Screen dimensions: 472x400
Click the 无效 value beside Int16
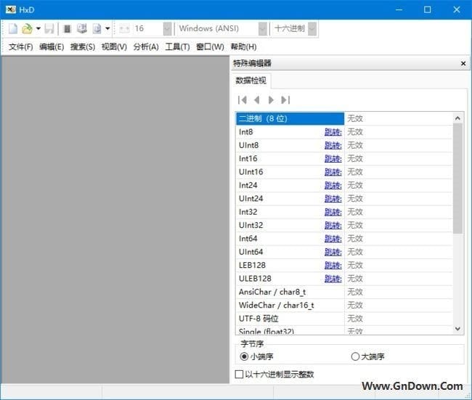click(x=355, y=158)
